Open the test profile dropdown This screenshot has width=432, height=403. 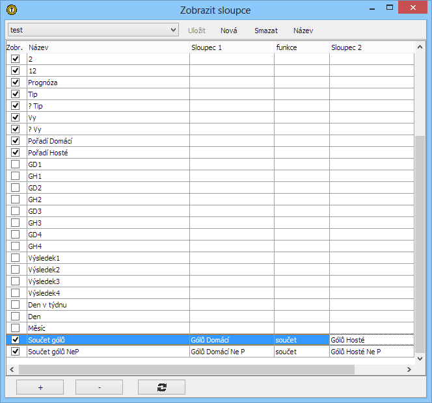[93, 30]
